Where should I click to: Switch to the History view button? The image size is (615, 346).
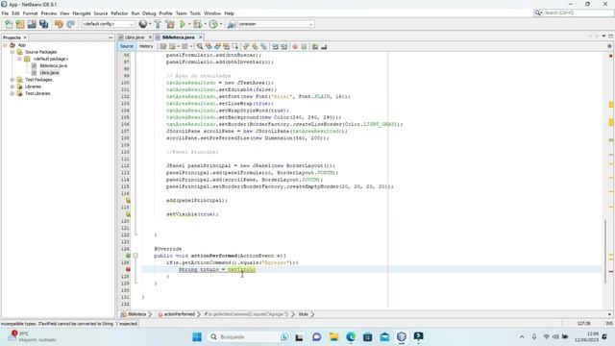[x=146, y=46]
